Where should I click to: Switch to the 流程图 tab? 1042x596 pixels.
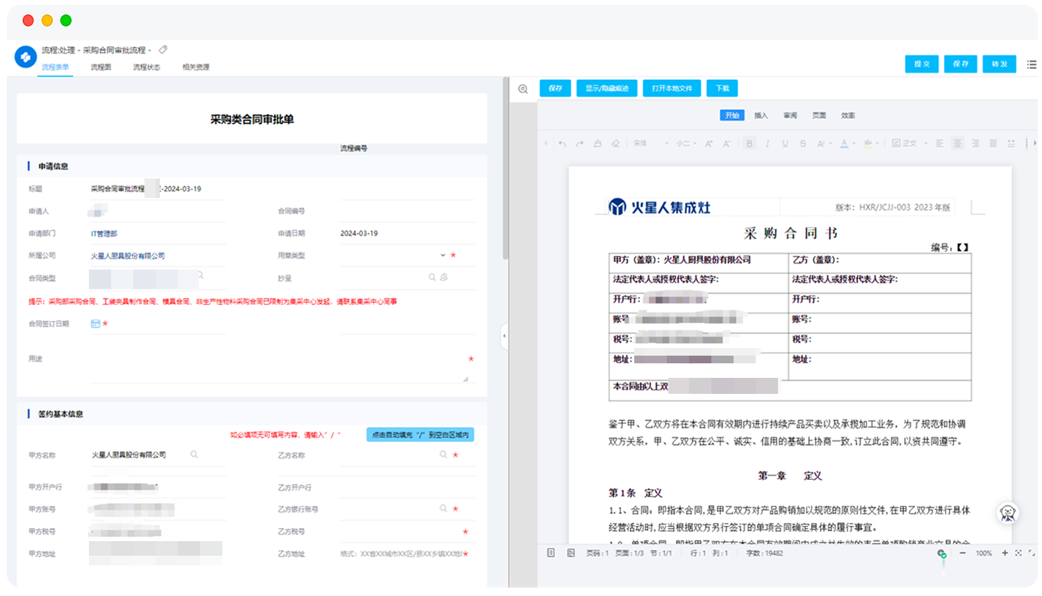[x=101, y=67]
